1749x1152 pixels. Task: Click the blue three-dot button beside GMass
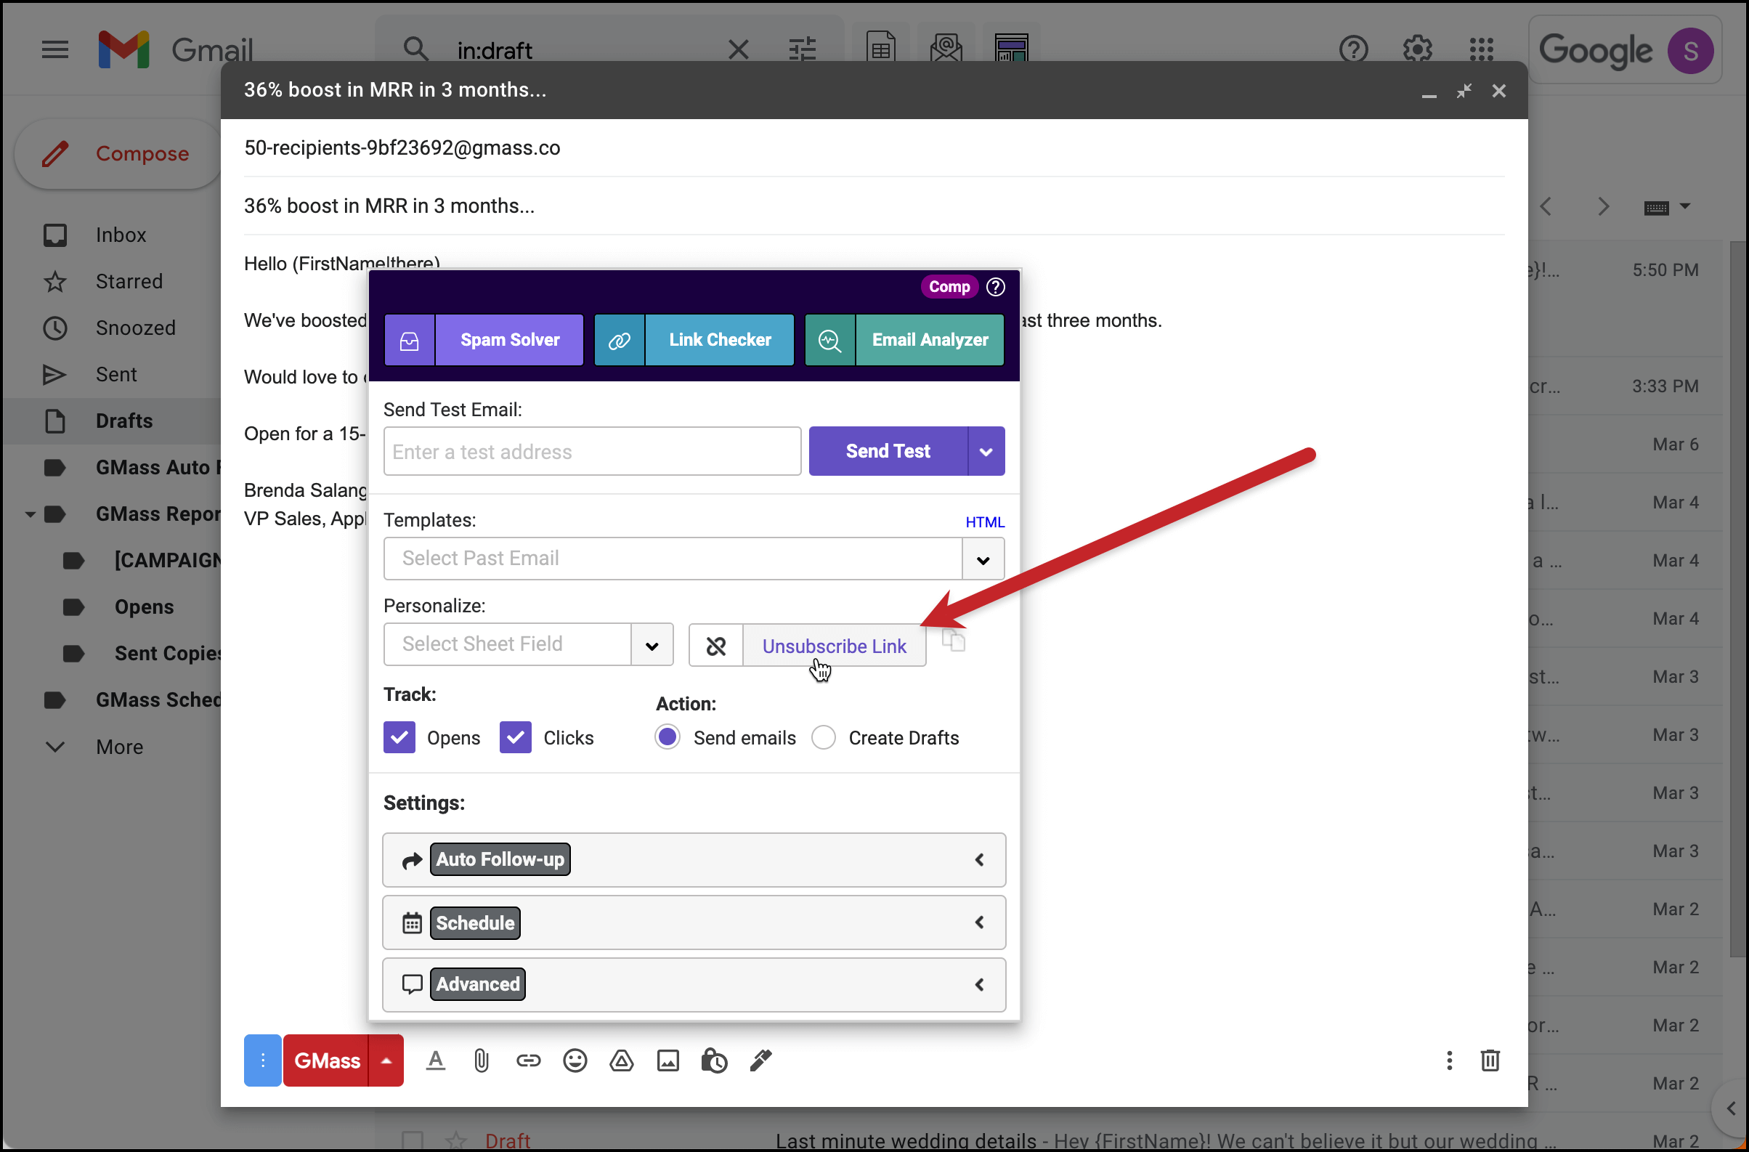tap(262, 1061)
